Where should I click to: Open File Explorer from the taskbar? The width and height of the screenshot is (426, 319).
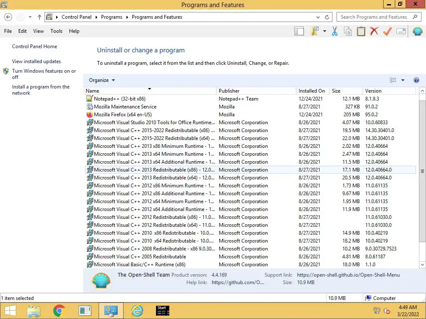34,311
